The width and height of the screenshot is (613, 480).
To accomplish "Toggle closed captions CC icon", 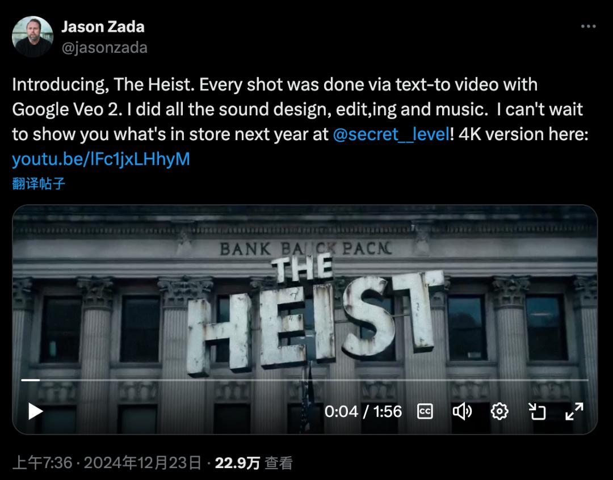I will [x=425, y=411].
